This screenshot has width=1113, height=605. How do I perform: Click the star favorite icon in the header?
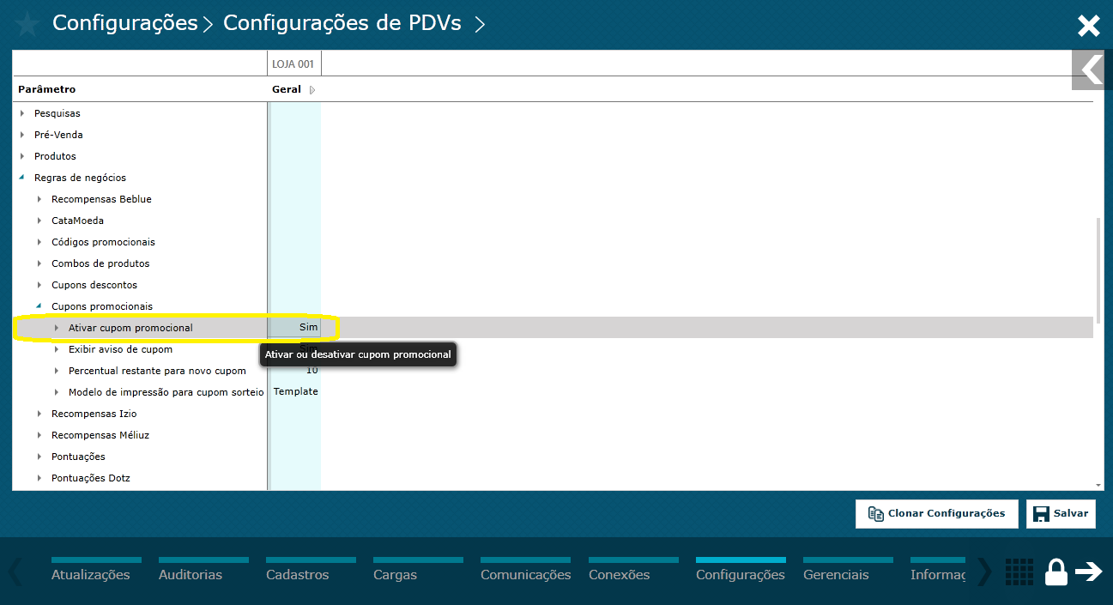pos(27,25)
